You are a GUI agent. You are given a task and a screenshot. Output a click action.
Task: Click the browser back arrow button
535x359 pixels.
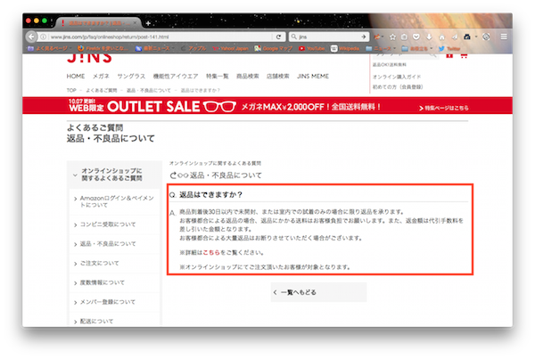click(x=31, y=37)
